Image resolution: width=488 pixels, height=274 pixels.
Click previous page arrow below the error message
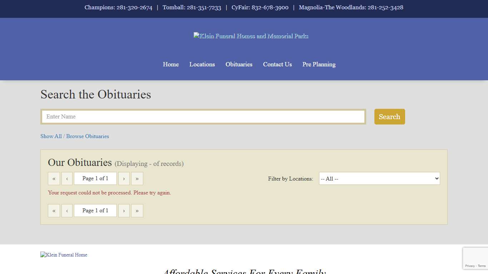click(x=67, y=211)
